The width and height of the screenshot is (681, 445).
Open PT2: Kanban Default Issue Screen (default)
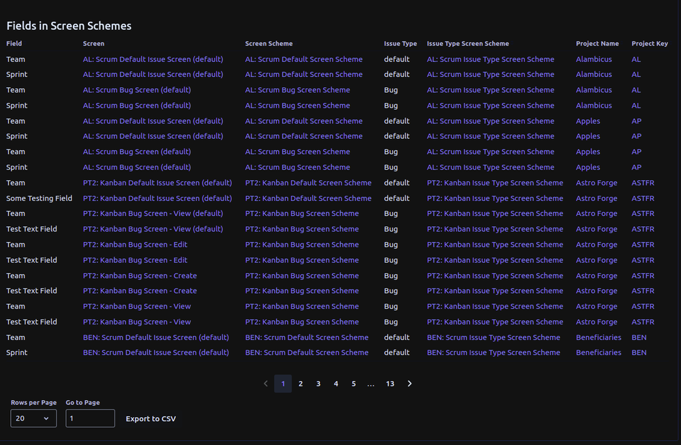pos(157,182)
